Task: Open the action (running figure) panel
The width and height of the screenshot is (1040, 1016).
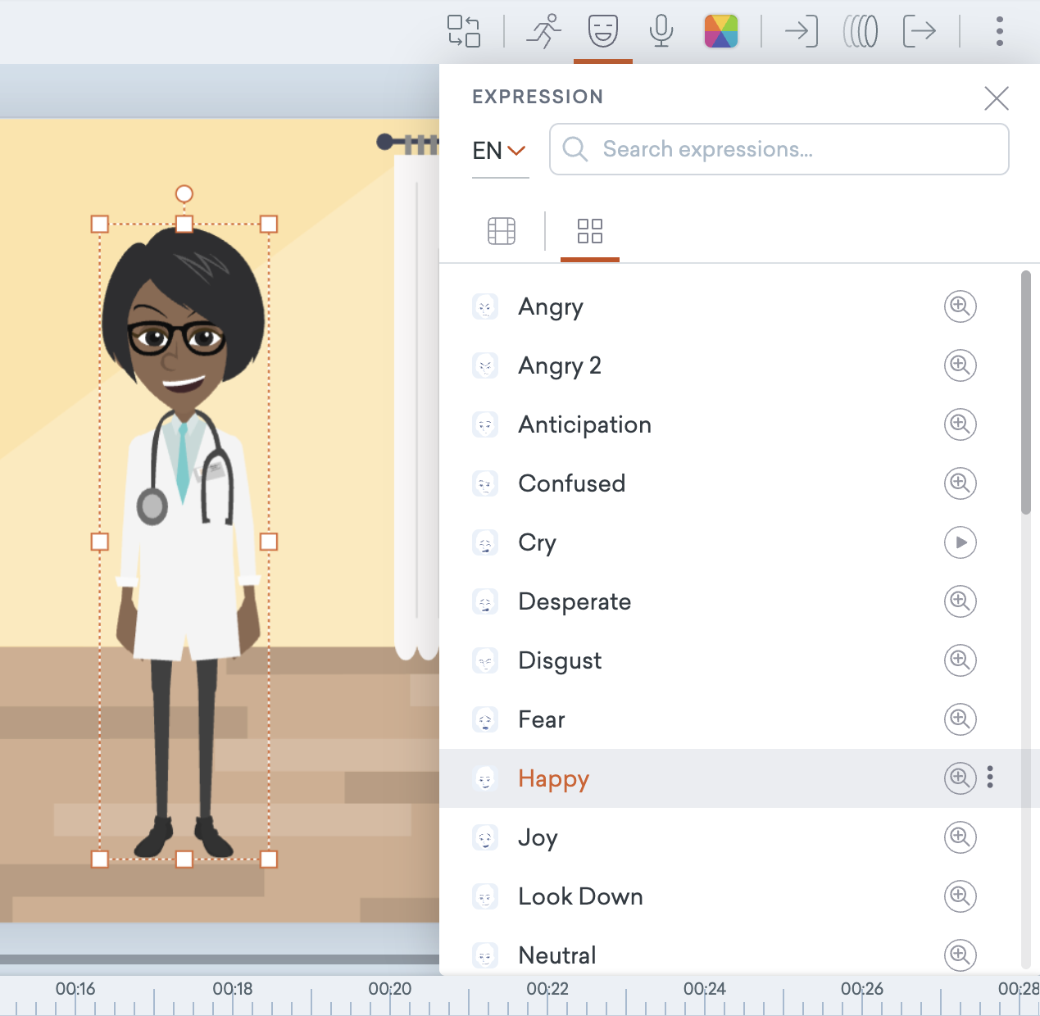Action: [x=544, y=31]
